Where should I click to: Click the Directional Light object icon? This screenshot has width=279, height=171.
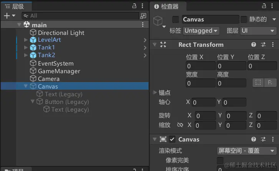click(33, 33)
